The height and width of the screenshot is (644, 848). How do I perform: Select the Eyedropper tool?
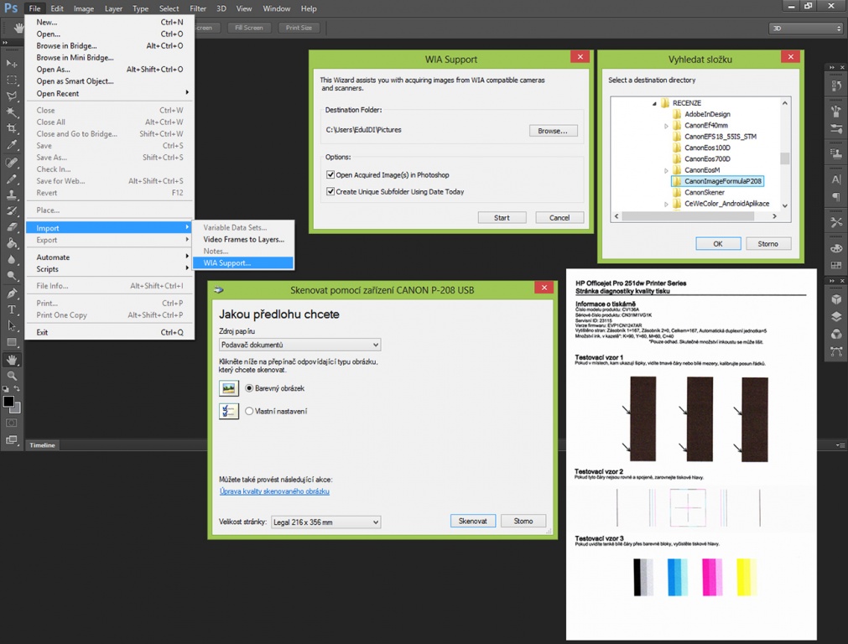pos(12,145)
